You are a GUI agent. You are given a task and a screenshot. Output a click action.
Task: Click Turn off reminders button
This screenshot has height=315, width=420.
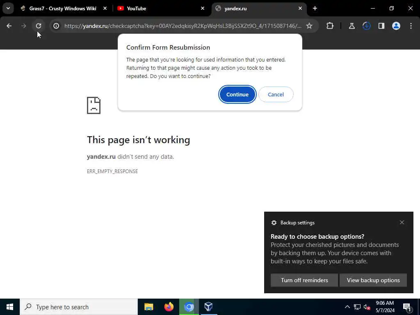tap(304, 280)
